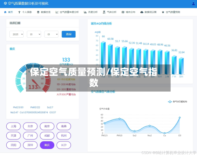197x156 pixels.
Task: Choose the 深圳 city button
Action: click(30, 145)
